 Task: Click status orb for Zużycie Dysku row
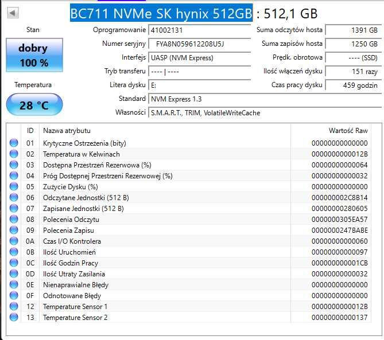click(14, 187)
